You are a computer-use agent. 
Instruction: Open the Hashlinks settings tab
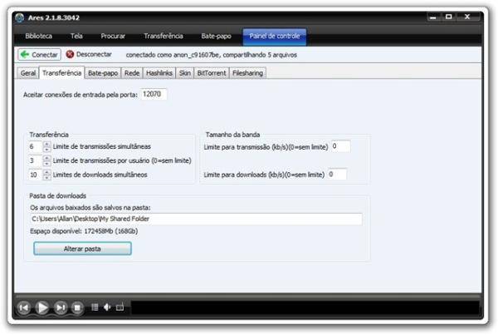tap(159, 73)
